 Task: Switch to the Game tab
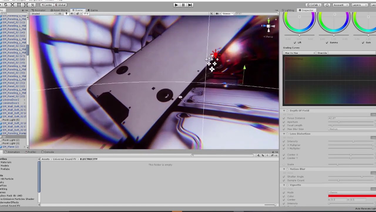[x=93, y=10]
